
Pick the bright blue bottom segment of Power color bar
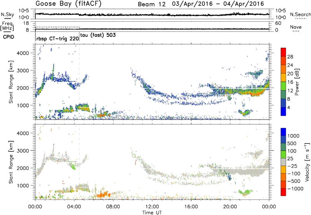283,111
